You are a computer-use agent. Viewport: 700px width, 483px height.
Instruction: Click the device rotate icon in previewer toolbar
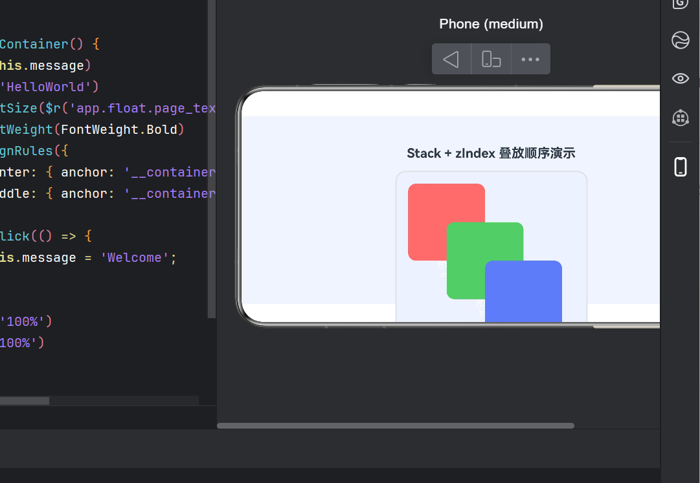click(x=491, y=59)
